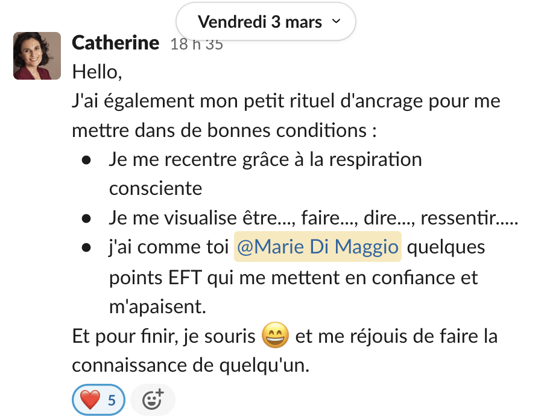Image resolution: width=544 pixels, height=420 pixels.
Task: Click the grinning emoji in the message
Action: tap(275, 336)
